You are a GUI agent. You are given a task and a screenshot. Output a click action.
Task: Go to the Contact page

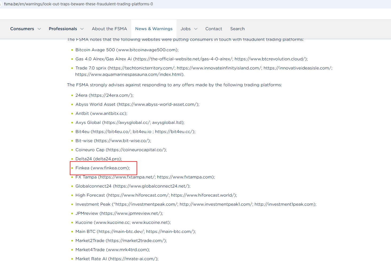pyautogui.click(x=213, y=29)
